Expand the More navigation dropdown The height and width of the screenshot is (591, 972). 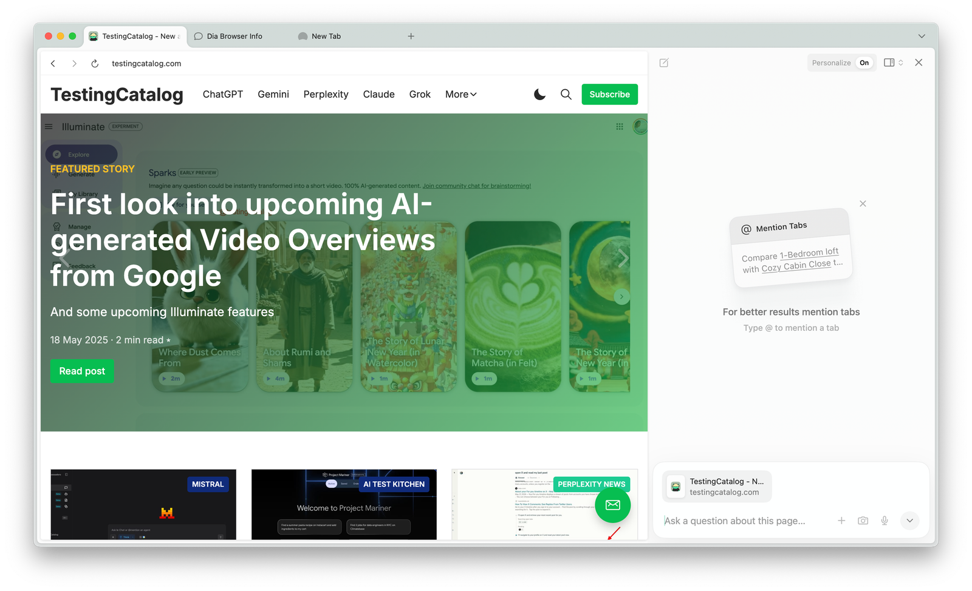460,94
